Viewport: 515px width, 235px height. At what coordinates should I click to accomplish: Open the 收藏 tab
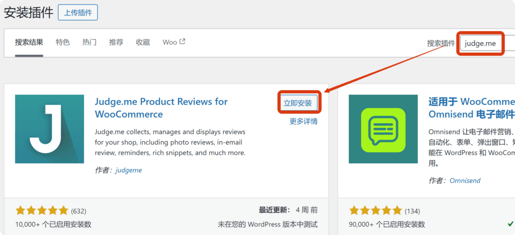click(143, 42)
